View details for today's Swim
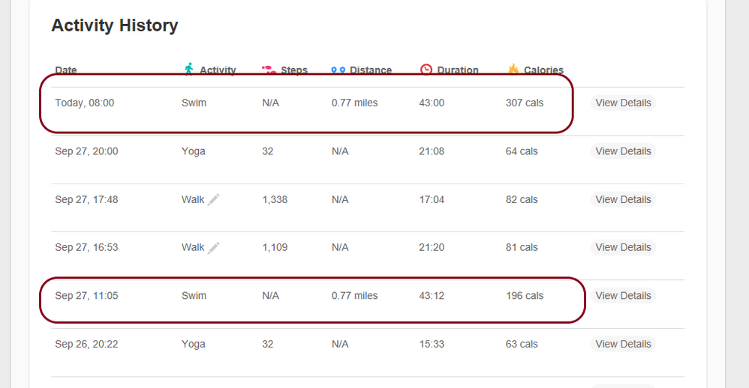Viewport: 749px width, 388px height. coord(623,103)
